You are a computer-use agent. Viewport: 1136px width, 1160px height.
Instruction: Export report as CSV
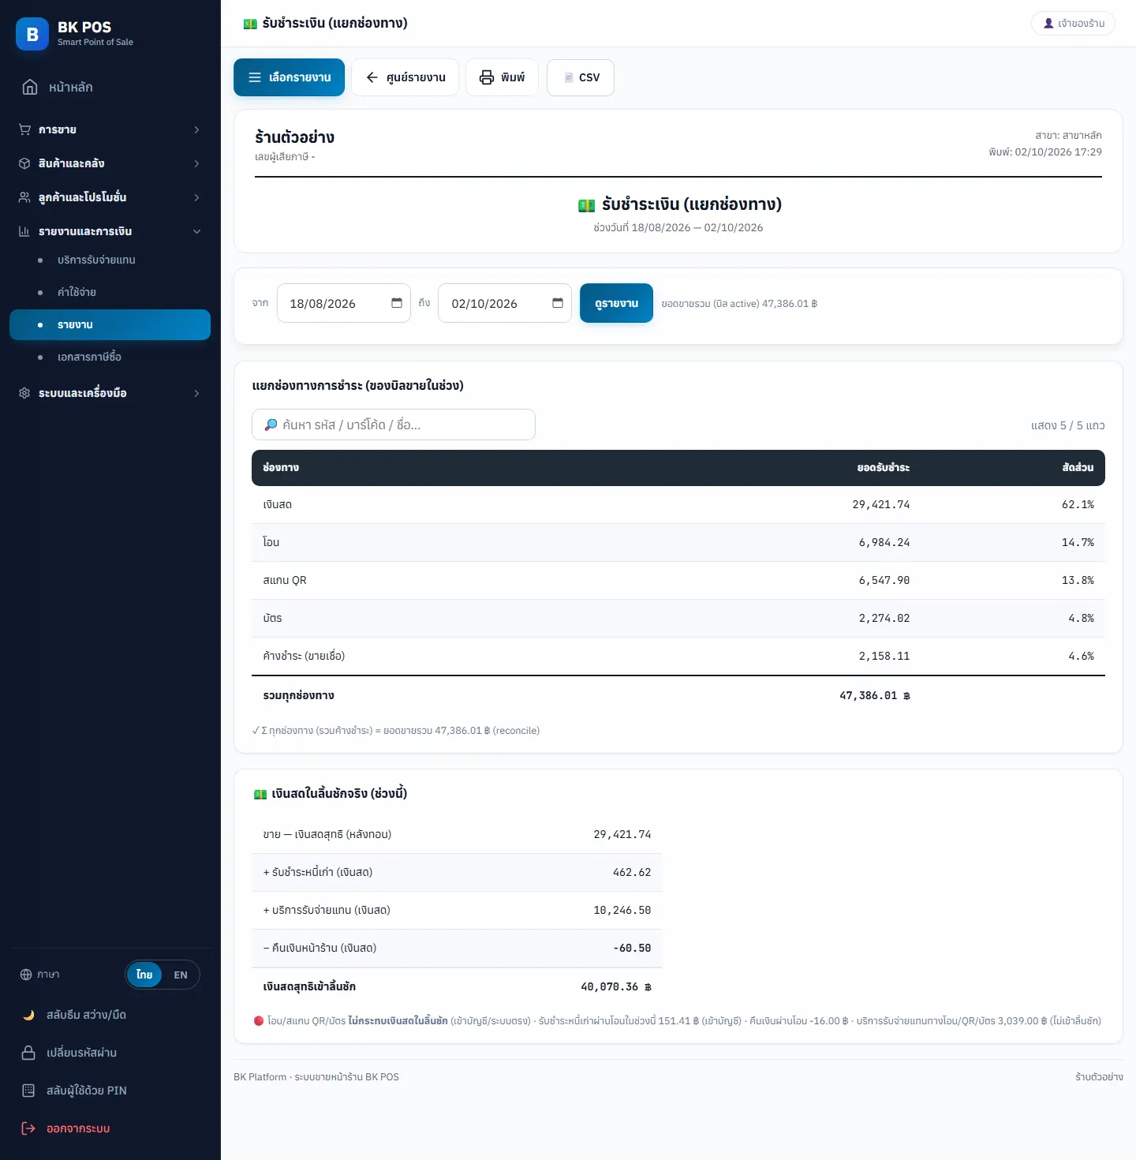tap(581, 77)
